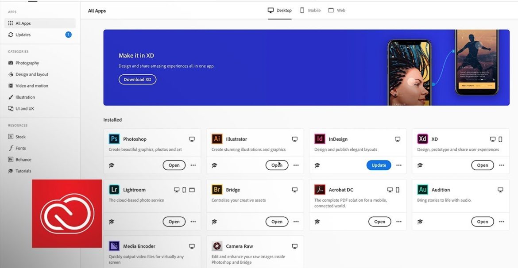Click the Bridge Br app icon
Screen dimensions: 518x268
pyautogui.click(x=217, y=189)
